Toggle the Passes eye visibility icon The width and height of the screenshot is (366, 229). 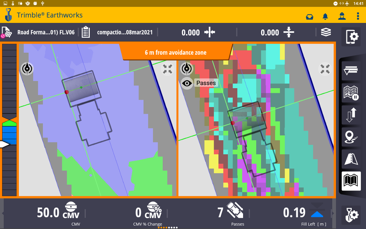[187, 83]
